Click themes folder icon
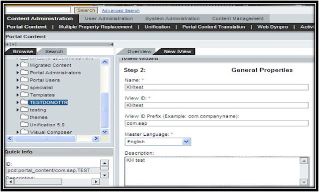Screen dimensions: 319x192 pos(24,117)
